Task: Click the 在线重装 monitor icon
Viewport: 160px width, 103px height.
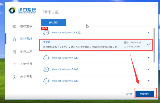Action: tap(14, 27)
